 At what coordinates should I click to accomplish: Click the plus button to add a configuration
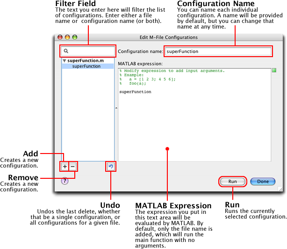click(x=65, y=167)
